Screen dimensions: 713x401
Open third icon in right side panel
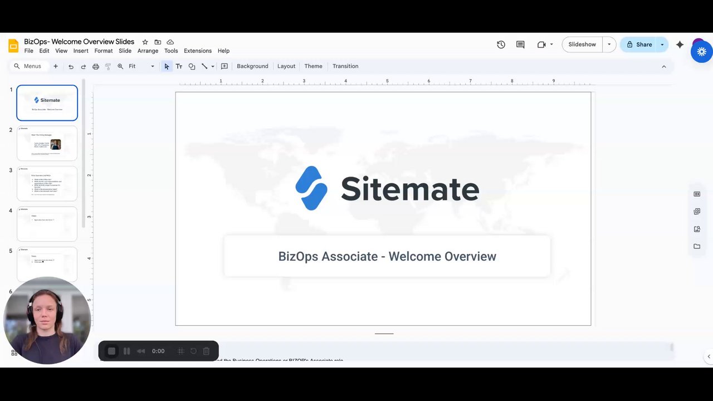click(x=697, y=229)
